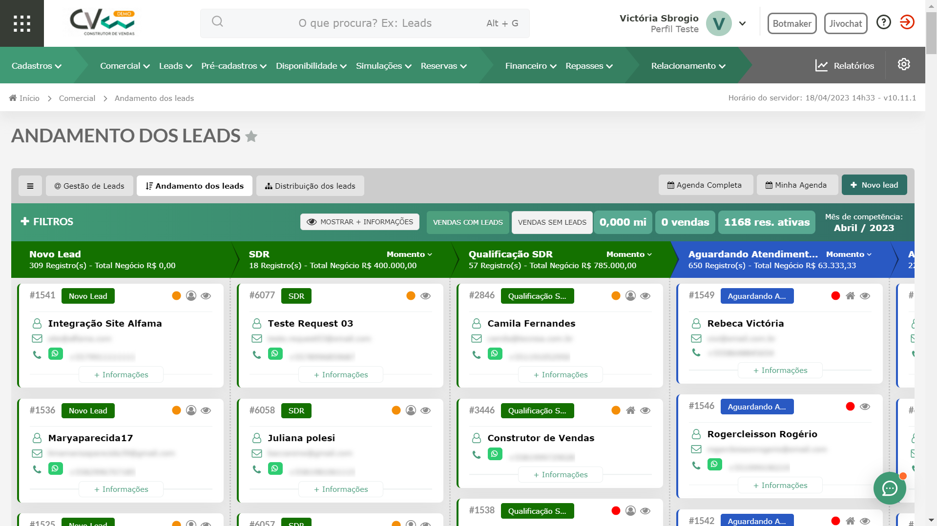The height and width of the screenshot is (526, 937).
Task: Open Momento dropdown in SDR column
Action: point(409,254)
